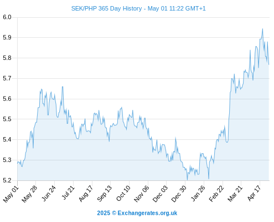Image resolution: width=274 pixels, height=222 pixels.
Task: Click the 5.5 y-axis value label
Action: point(7,119)
